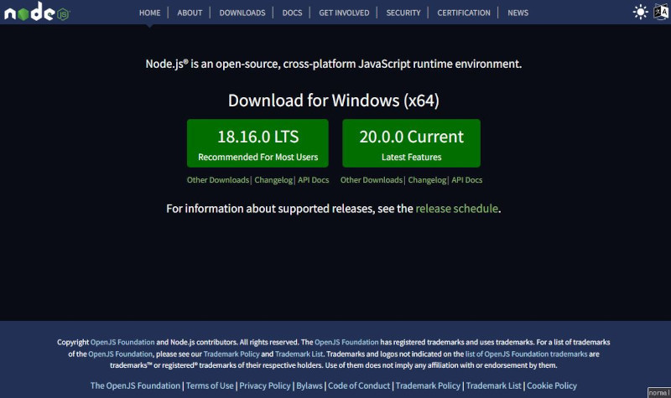
Task: Open The OpenJS Foundation footer link
Action: (135, 385)
